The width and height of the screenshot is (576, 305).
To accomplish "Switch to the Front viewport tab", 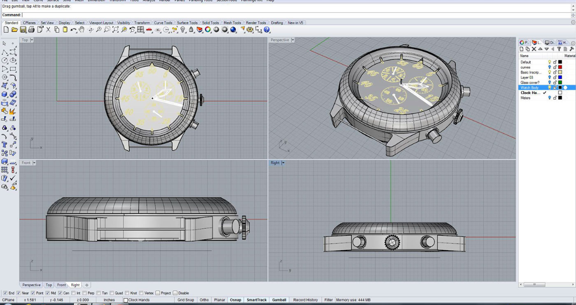I will pos(61,285).
